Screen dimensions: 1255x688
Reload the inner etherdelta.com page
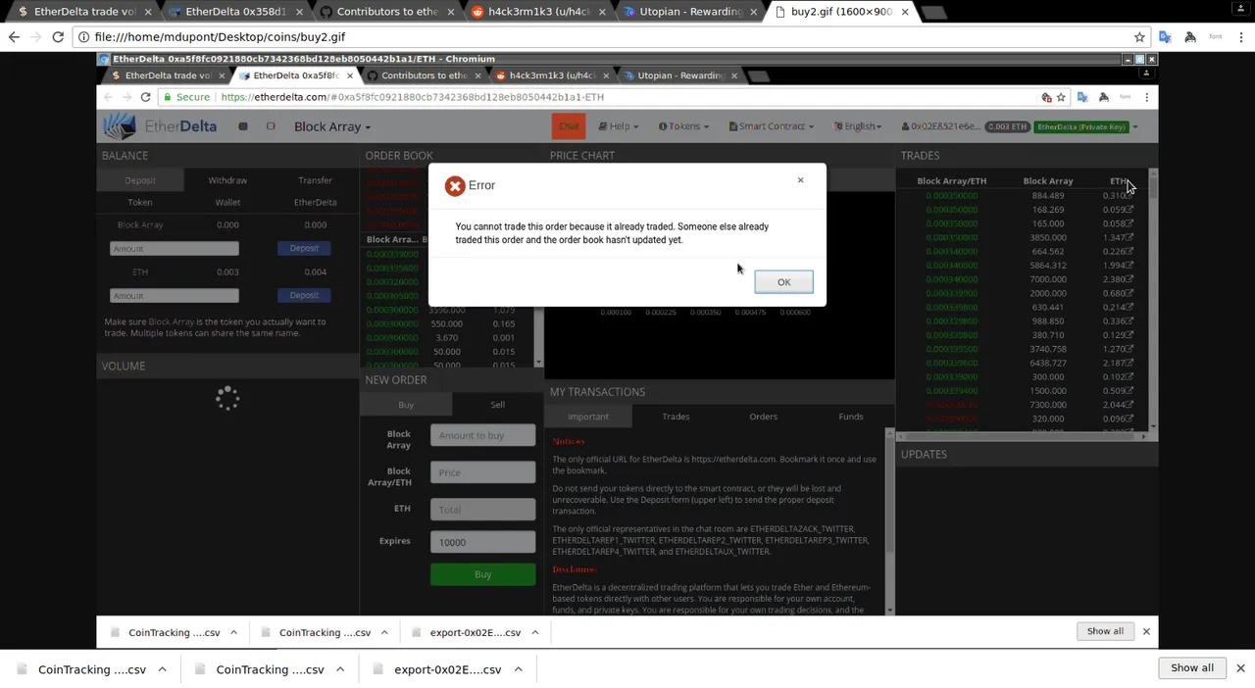point(145,97)
